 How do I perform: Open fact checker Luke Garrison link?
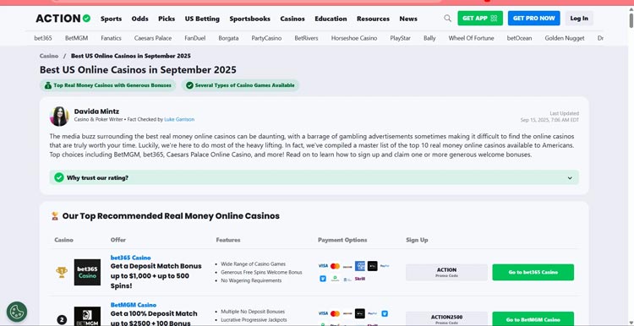pos(179,120)
